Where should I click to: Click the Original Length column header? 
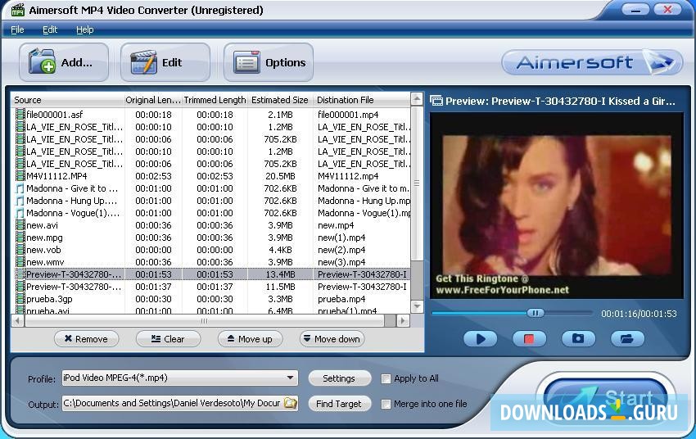pos(152,100)
